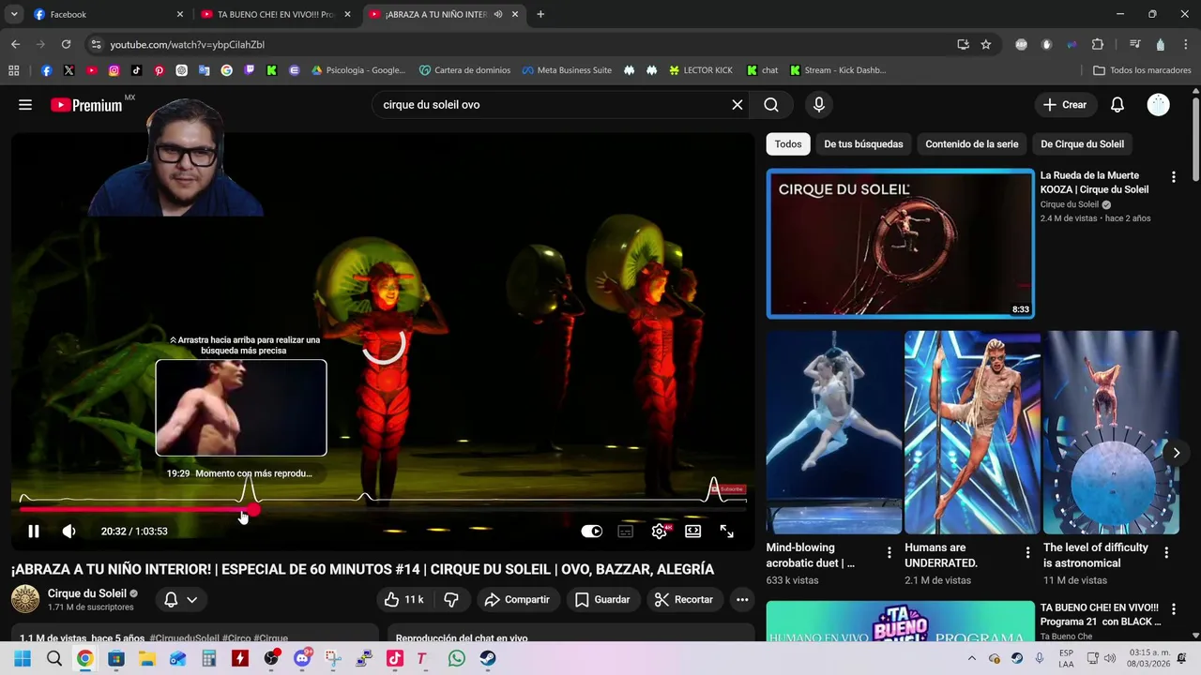Open Todos los marcadores folder
Image resolution: width=1201 pixels, height=675 pixels.
point(1142,70)
